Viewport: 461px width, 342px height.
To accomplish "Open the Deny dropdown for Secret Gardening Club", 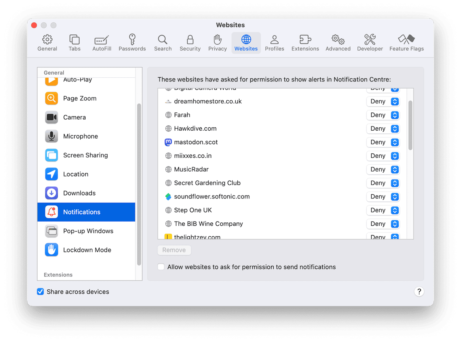I will click(383, 183).
